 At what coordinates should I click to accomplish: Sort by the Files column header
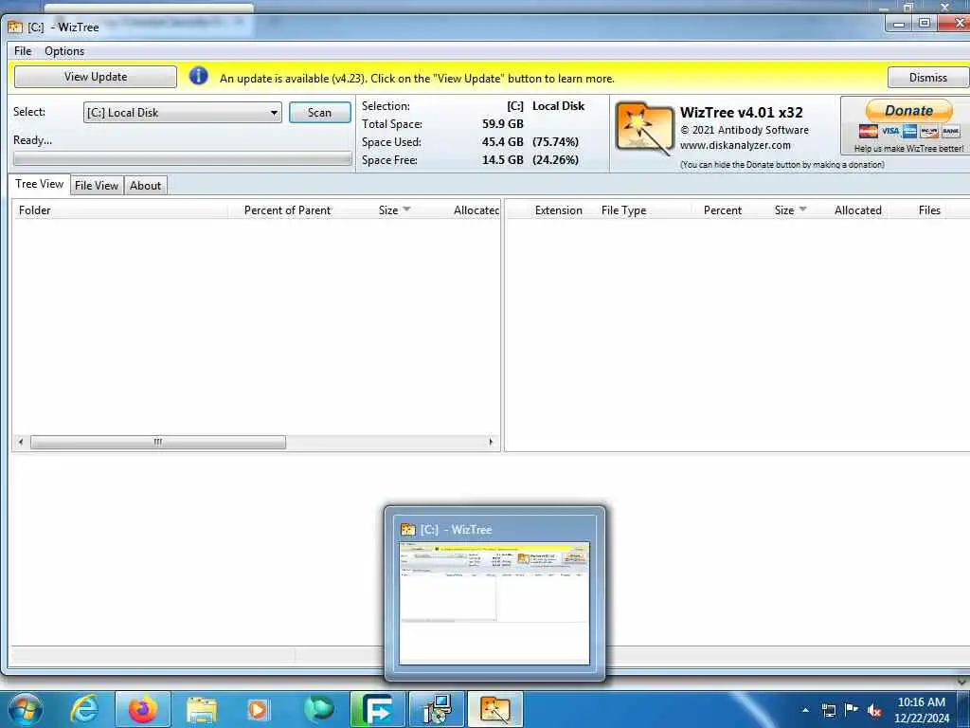[x=929, y=209]
